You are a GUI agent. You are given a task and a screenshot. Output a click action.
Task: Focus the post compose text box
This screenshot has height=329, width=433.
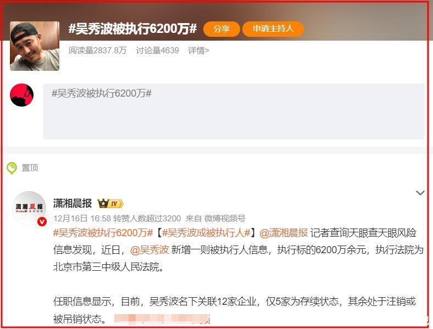(x=234, y=111)
